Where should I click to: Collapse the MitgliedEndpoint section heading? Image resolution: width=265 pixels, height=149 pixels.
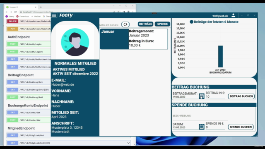(21, 128)
